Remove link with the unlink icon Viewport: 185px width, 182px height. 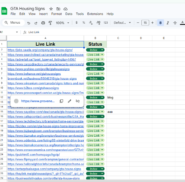[x=78, y=101]
